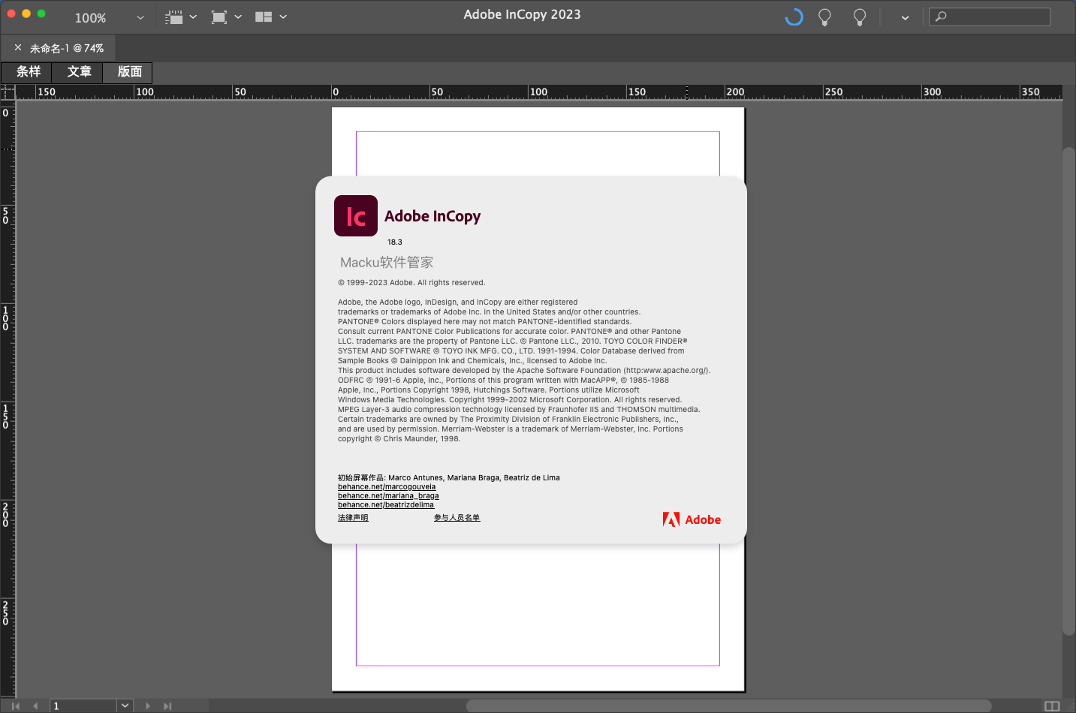
Task: Click the Ic app logo in About dialog
Action: [x=356, y=216]
